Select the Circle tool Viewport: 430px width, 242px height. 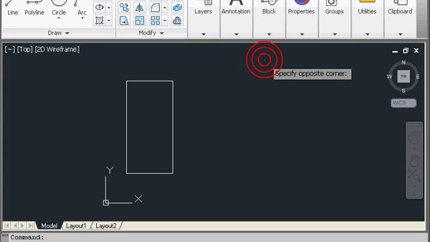click(58, 7)
